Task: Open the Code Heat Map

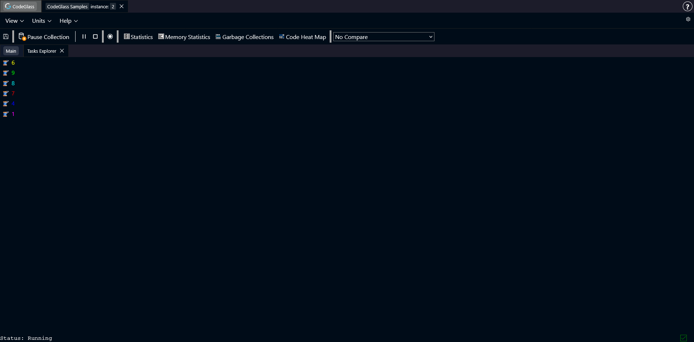Action: [302, 36]
